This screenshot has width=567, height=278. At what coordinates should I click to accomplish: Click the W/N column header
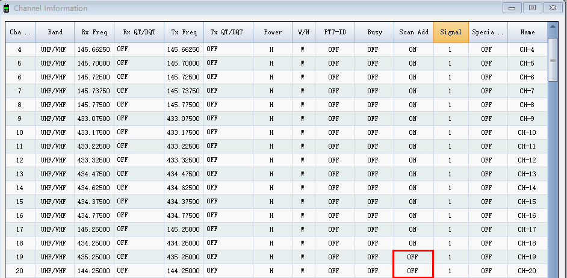coord(304,32)
